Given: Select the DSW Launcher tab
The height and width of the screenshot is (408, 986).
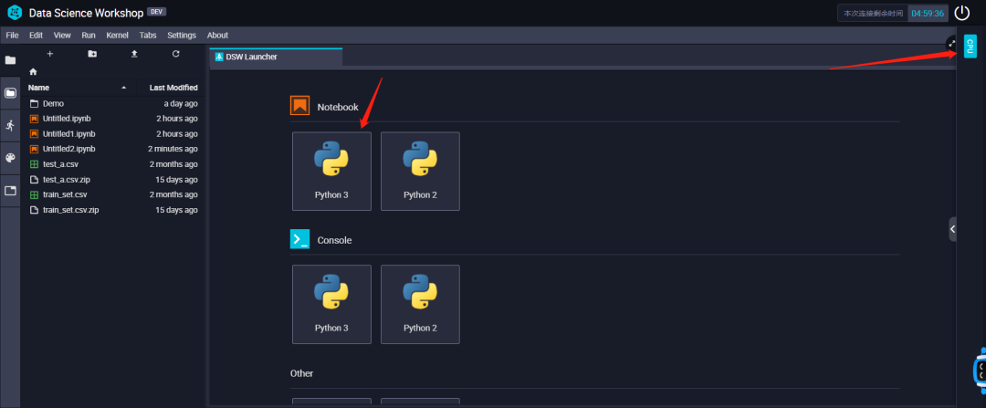Looking at the screenshot, I should 276,57.
